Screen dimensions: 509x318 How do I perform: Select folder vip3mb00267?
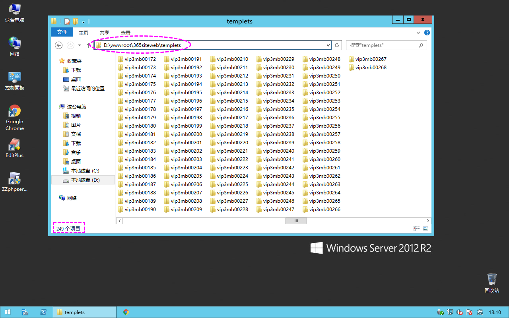point(367,59)
